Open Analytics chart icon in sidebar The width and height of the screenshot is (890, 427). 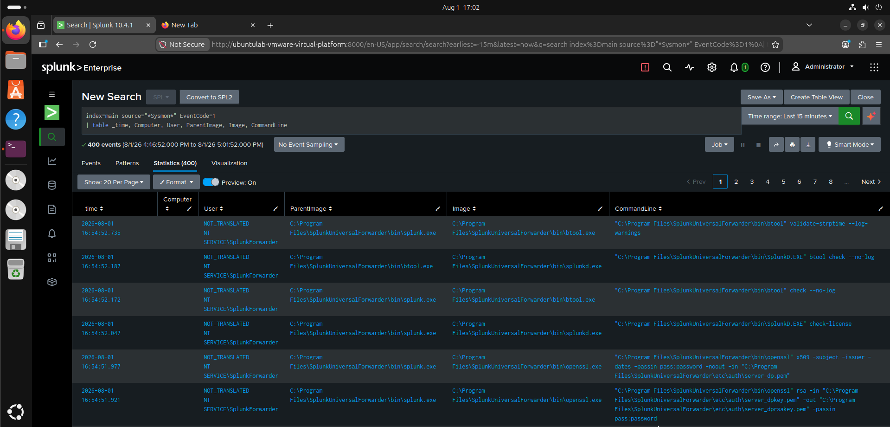(52, 161)
